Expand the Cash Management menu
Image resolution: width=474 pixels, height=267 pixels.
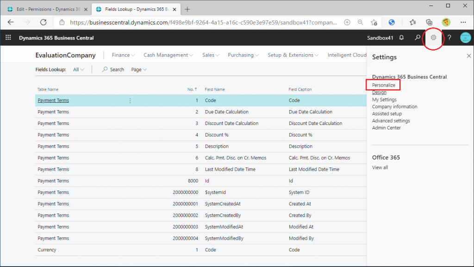coord(168,55)
